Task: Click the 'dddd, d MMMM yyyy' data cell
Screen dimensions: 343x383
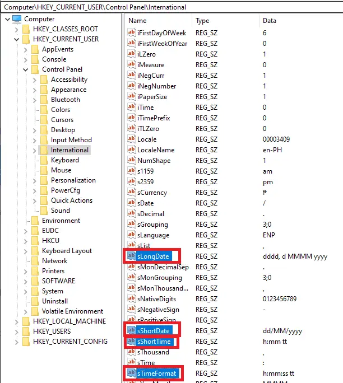Action: tap(295, 256)
